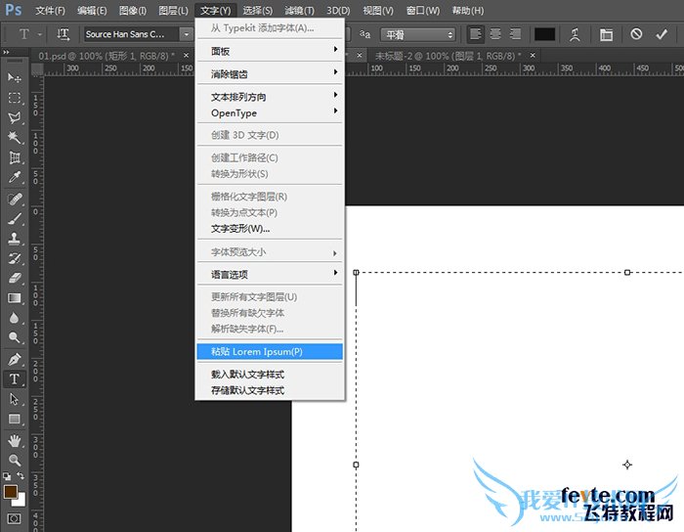Toggle Quick Mask mode icon
Viewport: 684px width, 532px height.
(x=14, y=518)
